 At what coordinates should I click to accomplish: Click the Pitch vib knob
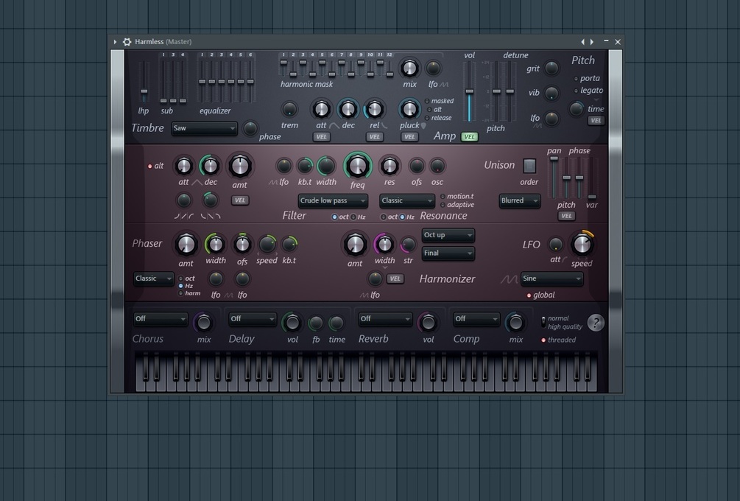tap(552, 93)
